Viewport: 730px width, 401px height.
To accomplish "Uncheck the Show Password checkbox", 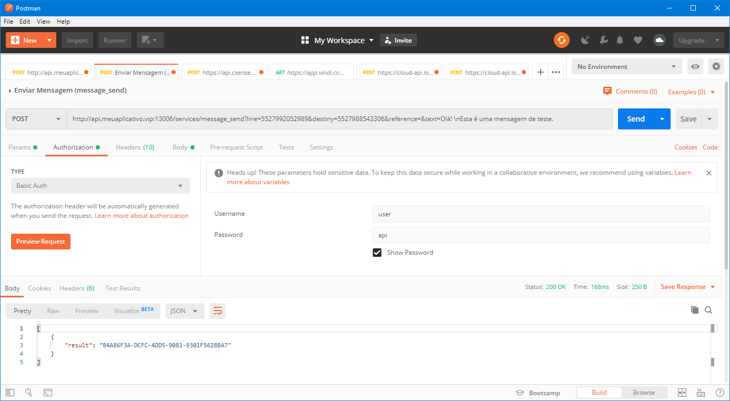I will [377, 253].
